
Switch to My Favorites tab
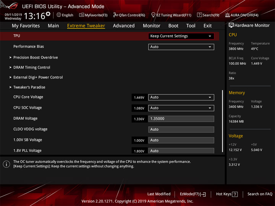click(x=26, y=26)
